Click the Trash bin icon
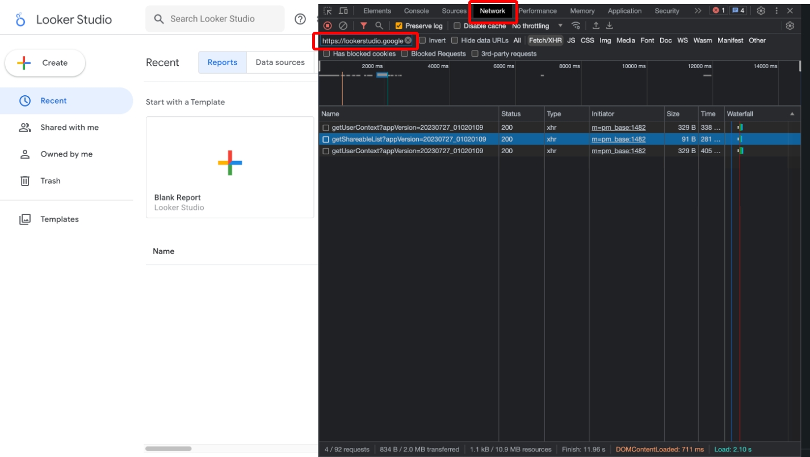The height and width of the screenshot is (457, 810). click(25, 181)
